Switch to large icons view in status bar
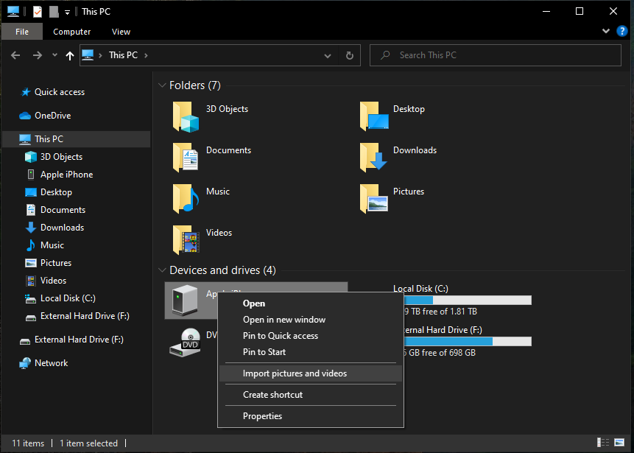The height and width of the screenshot is (453, 634). coord(618,443)
